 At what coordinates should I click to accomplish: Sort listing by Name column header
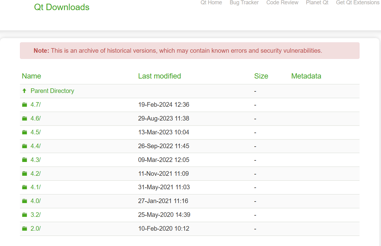pos(31,76)
